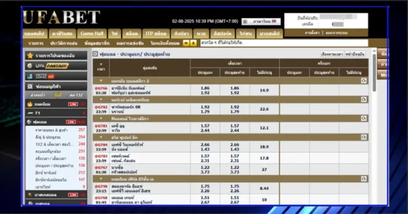Click the star icon for favorites list
408x214 pixels.
[x=30, y=56]
